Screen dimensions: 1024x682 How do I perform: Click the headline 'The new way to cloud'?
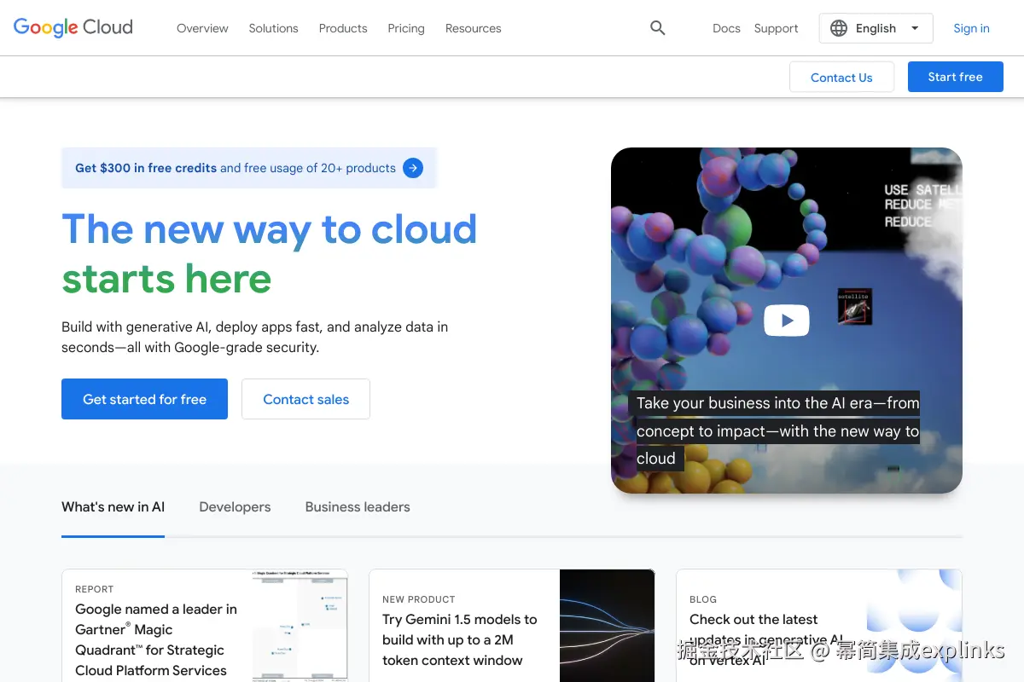pos(270,229)
